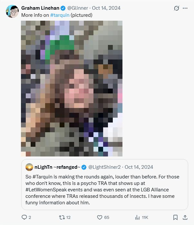Repost this tweet via retweet icon

tap(62, 217)
